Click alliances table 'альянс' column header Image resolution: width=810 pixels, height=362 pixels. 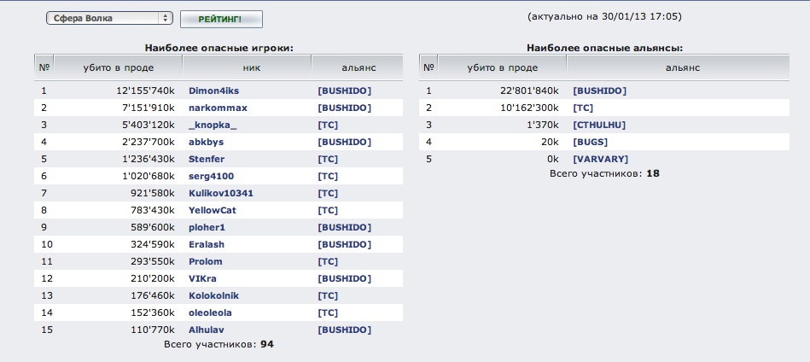tap(682, 67)
